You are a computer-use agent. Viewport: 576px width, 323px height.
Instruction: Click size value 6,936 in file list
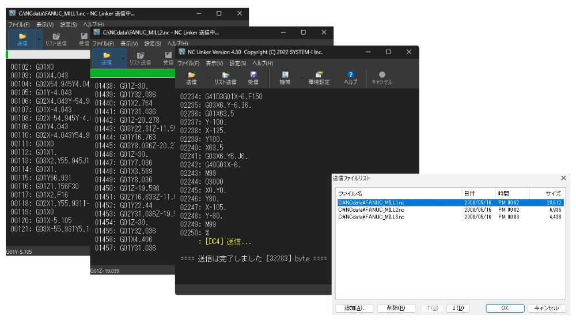pos(555,210)
